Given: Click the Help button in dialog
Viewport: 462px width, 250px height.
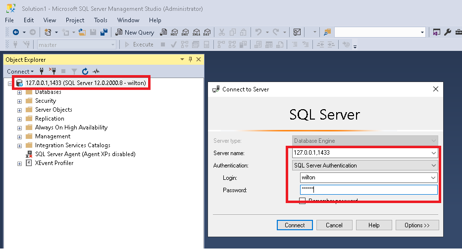Looking at the screenshot, I should coord(374,225).
